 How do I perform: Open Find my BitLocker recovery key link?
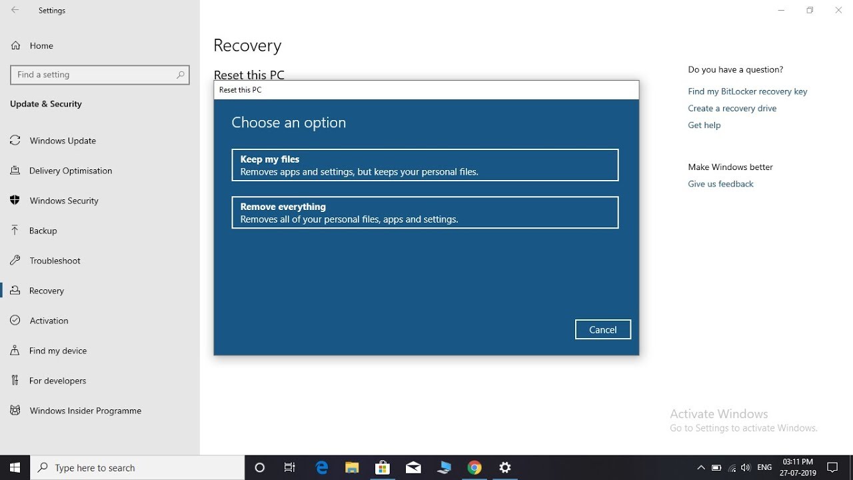[748, 91]
